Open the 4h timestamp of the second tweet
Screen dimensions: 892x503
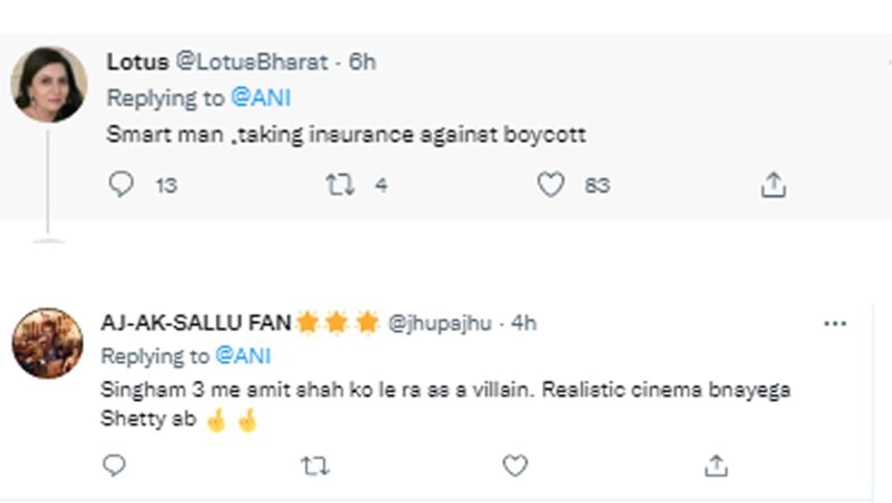[523, 323]
